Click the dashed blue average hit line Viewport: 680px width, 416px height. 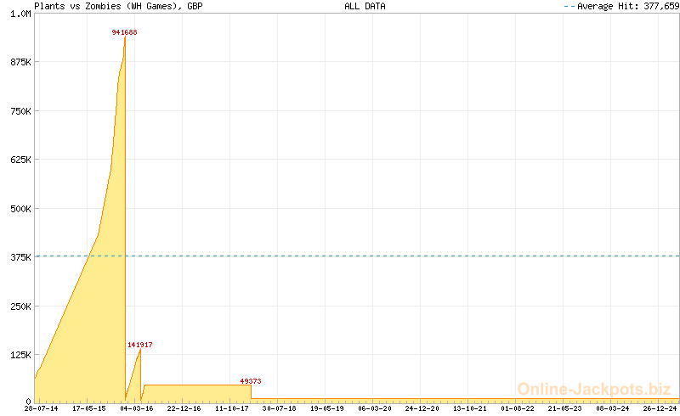pyautogui.click(x=357, y=256)
